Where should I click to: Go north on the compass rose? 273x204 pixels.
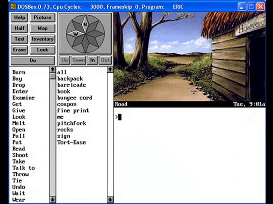click(85, 24)
